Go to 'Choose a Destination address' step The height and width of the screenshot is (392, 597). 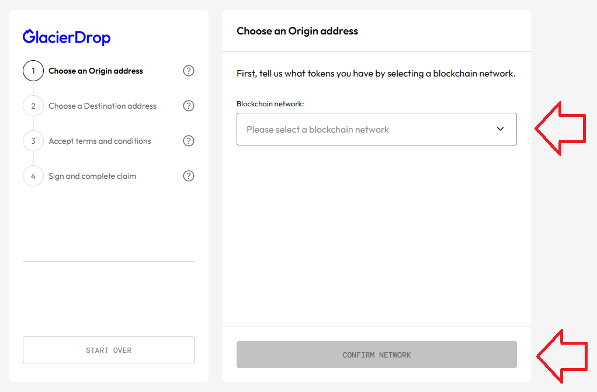click(x=103, y=106)
